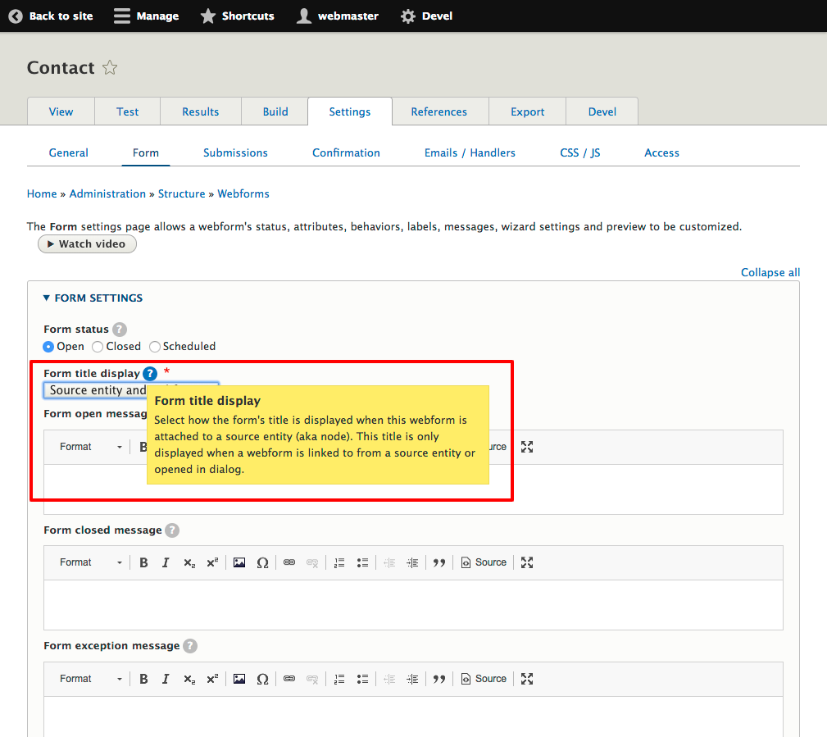Select the Closed form status radio button
The width and height of the screenshot is (827, 737).
(97, 346)
